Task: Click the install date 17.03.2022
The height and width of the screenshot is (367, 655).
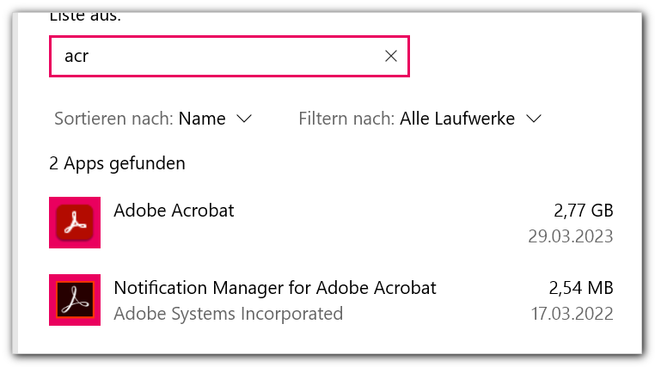Action: tap(571, 314)
